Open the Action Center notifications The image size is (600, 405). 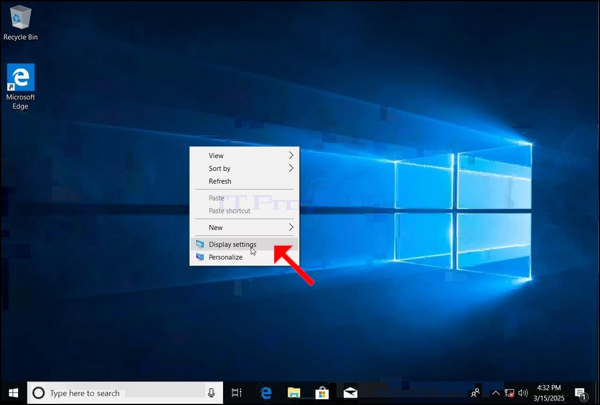tap(581, 393)
